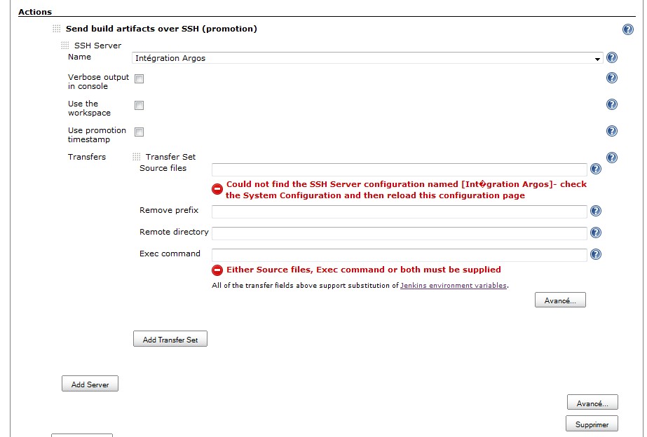
Task: Open help icon for Exec command field
Action: pyautogui.click(x=596, y=254)
